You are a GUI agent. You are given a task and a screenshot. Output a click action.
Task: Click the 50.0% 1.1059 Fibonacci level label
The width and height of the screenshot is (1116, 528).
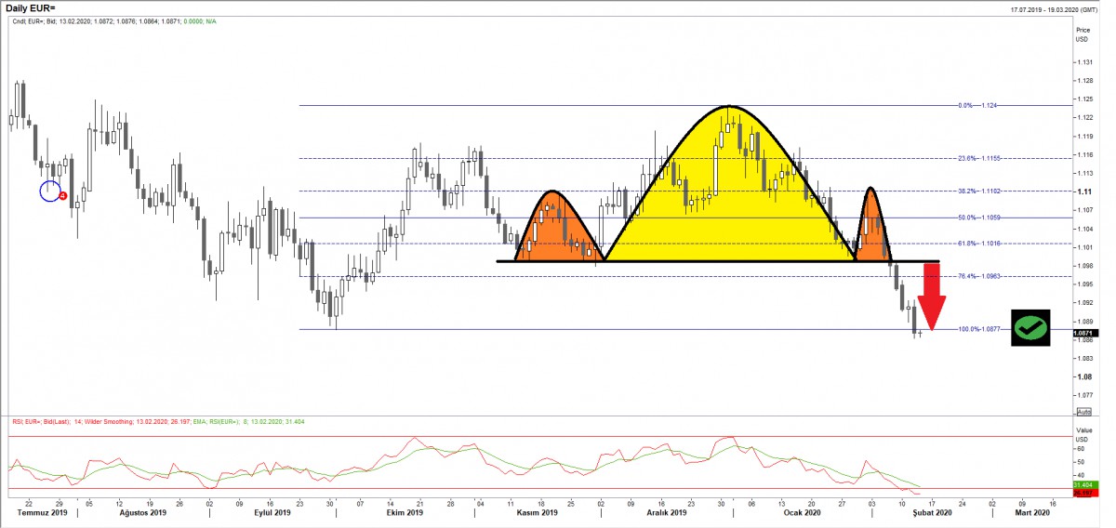coord(978,218)
